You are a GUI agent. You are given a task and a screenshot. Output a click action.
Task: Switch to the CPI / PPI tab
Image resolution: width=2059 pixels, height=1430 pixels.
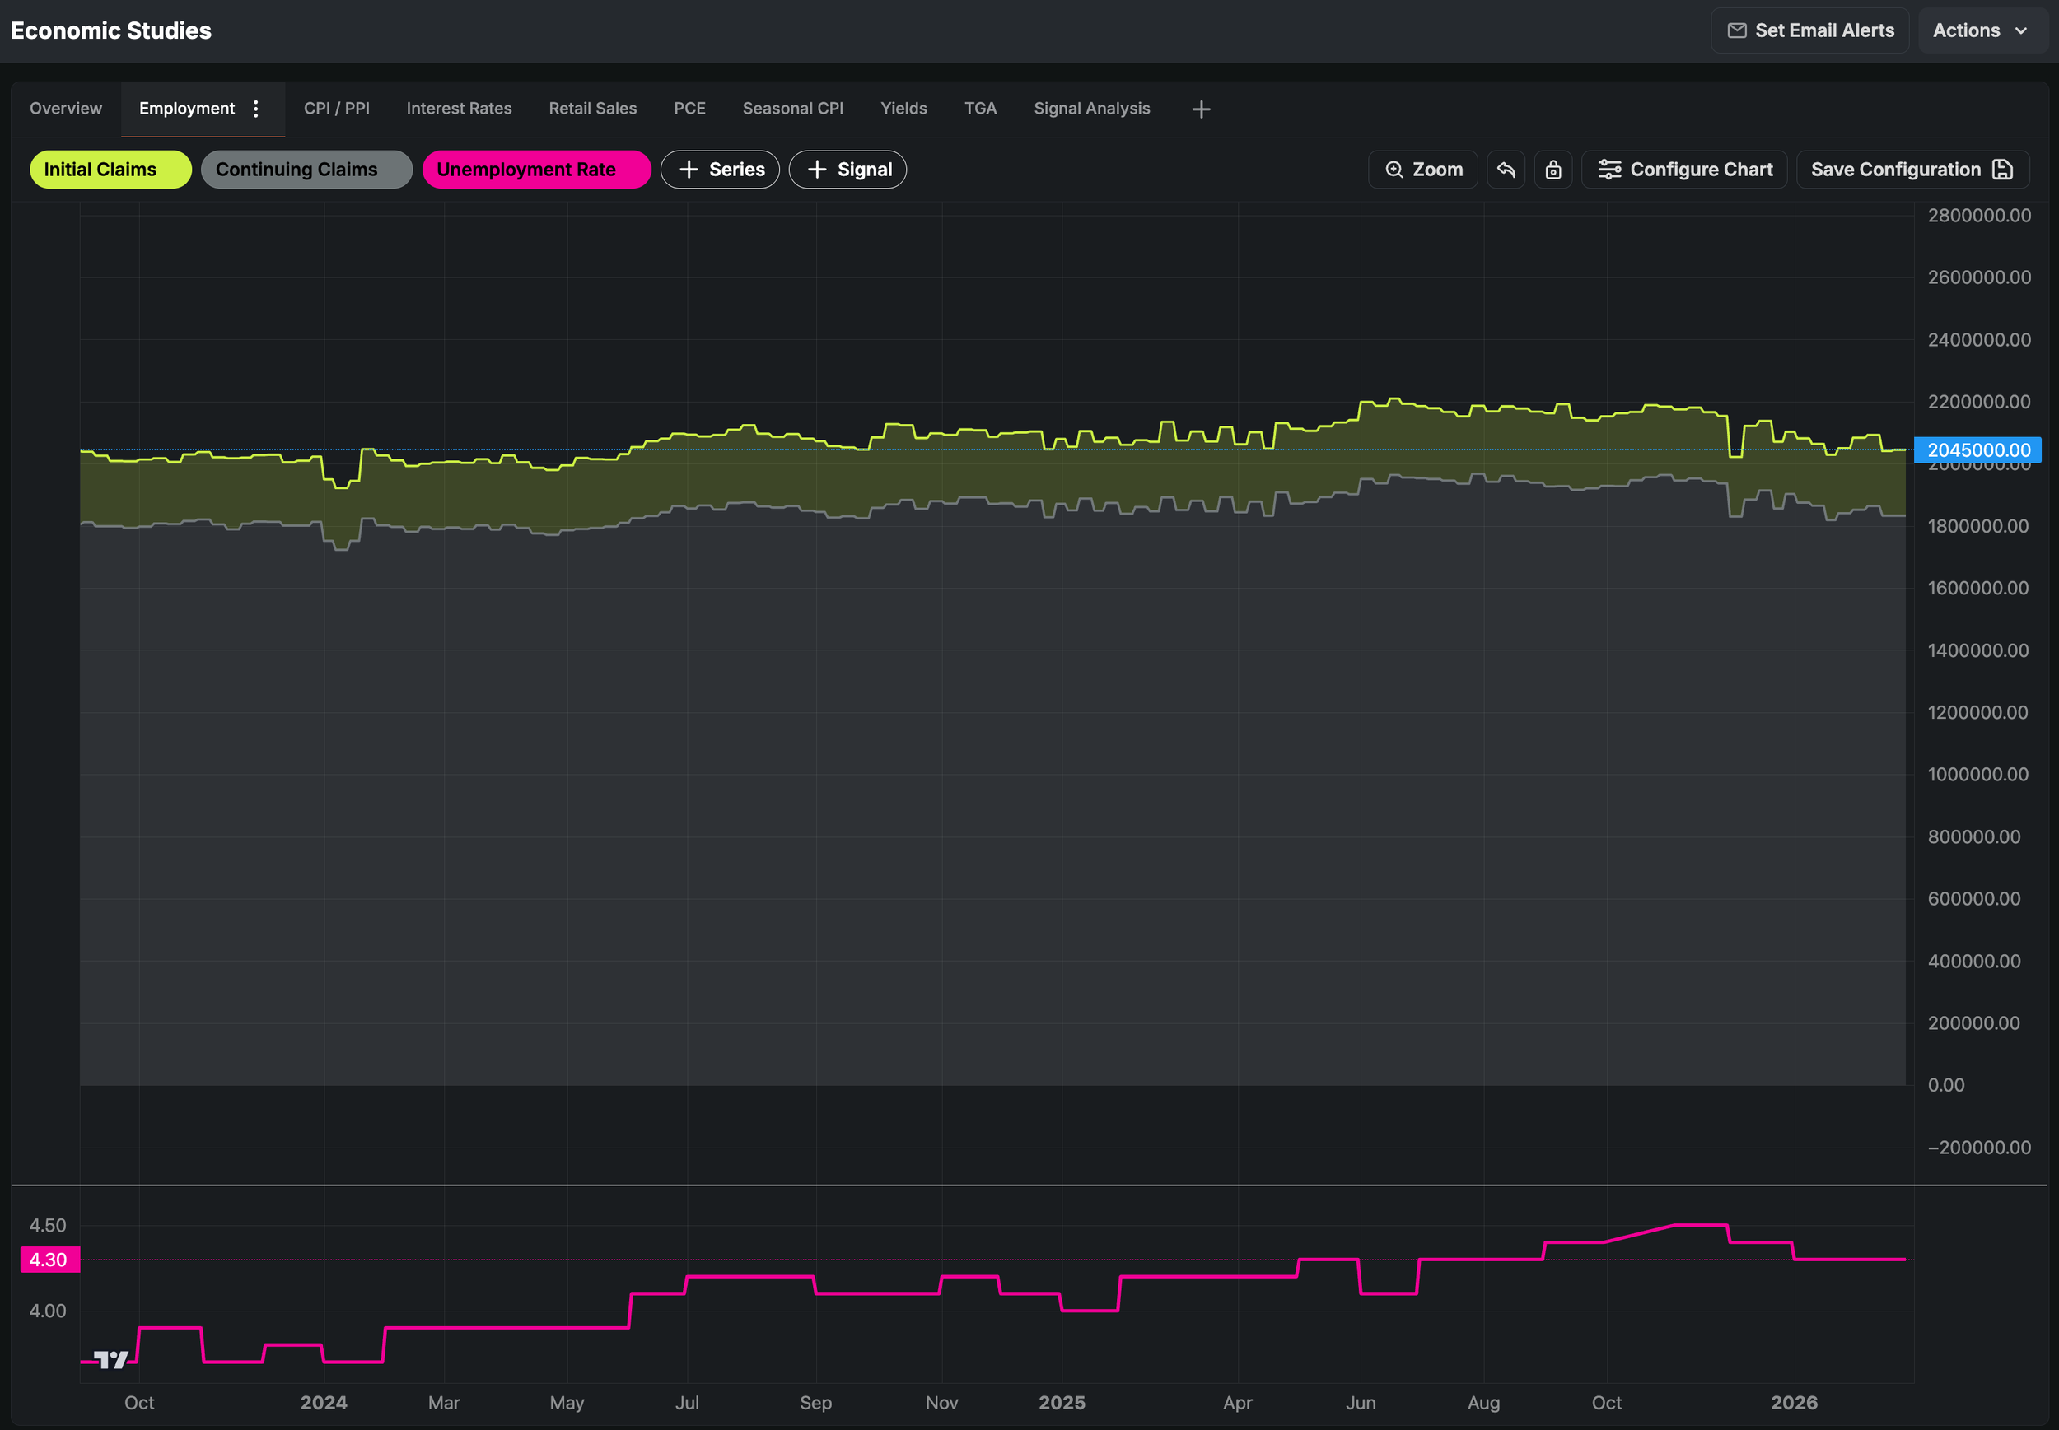pos(336,109)
